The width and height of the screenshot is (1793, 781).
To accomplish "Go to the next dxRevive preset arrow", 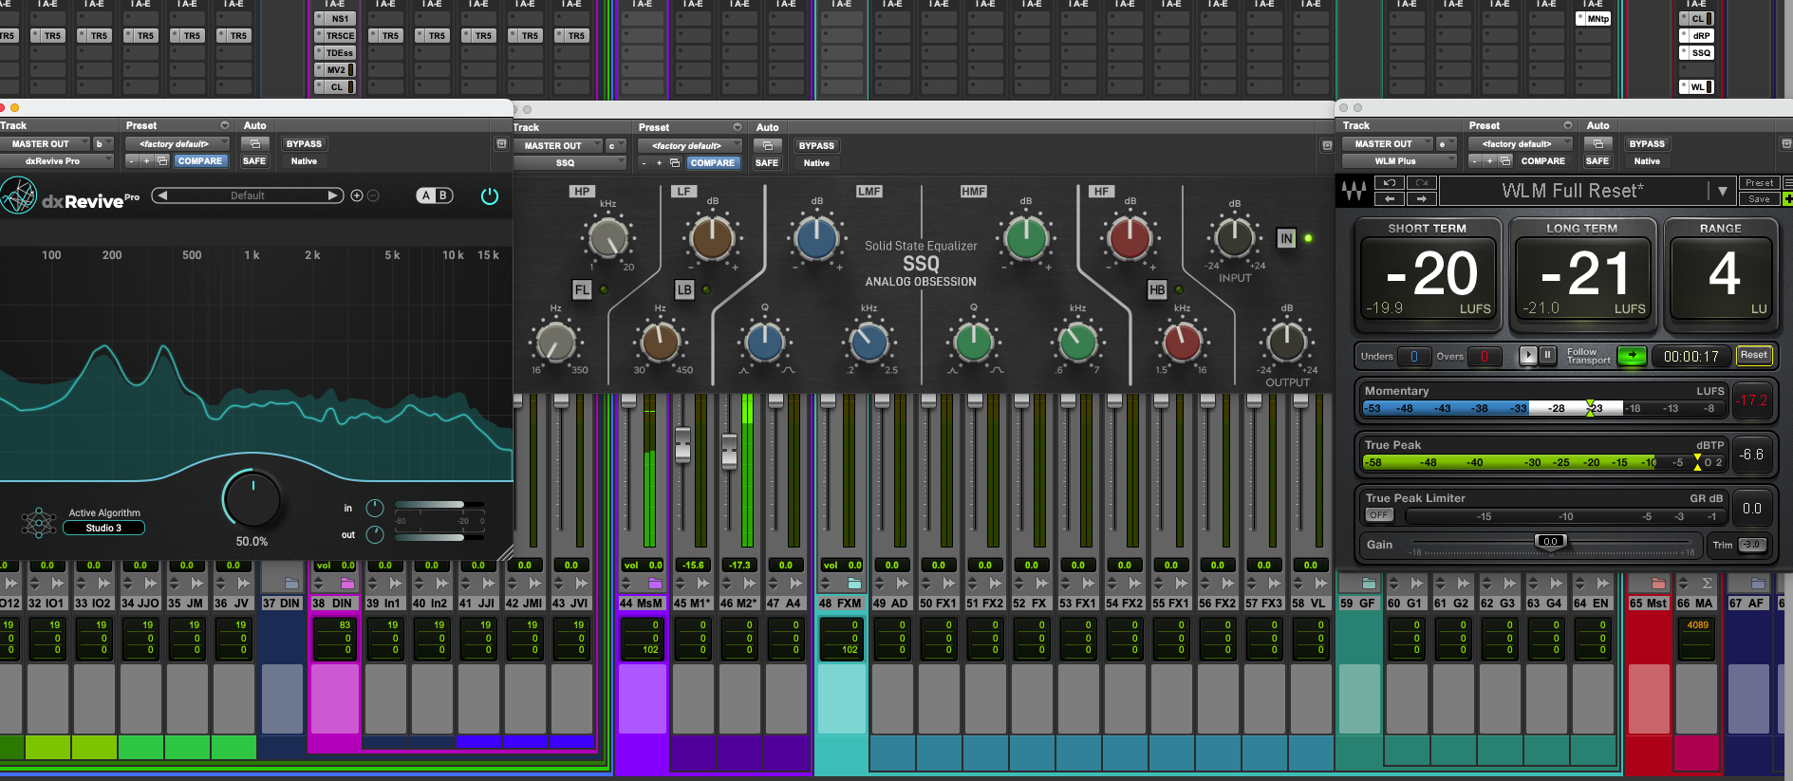I will (x=333, y=195).
